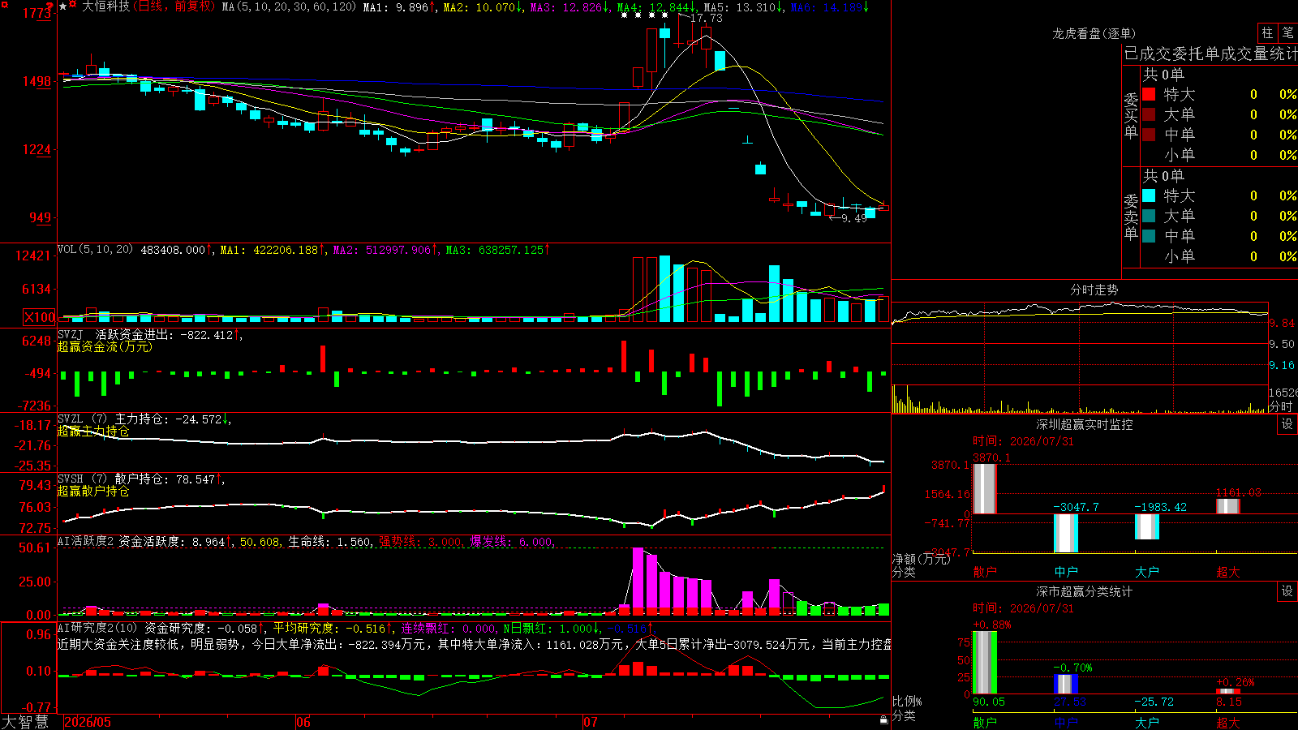Select the 大恒科技 stock name
This screenshot has width=1298, height=730.
[x=106, y=6]
